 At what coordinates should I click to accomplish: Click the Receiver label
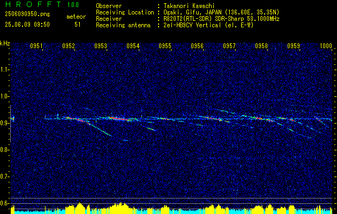(x=109, y=19)
